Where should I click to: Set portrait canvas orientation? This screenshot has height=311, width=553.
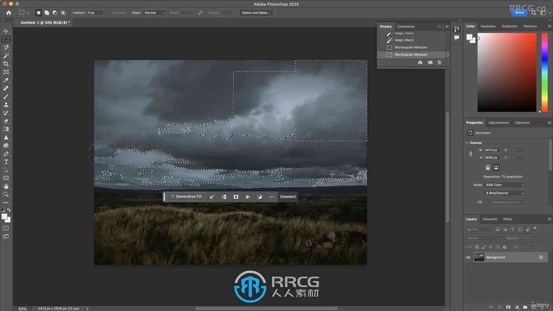coord(488,168)
